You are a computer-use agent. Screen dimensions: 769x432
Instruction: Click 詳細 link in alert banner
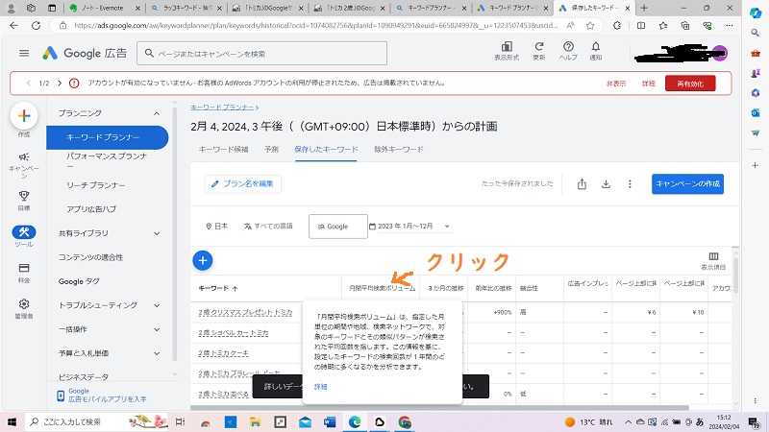(x=648, y=84)
